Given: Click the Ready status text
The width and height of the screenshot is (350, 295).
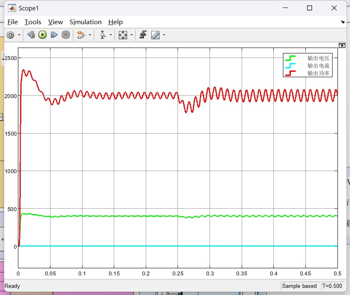Looking at the screenshot, I should (12, 286).
